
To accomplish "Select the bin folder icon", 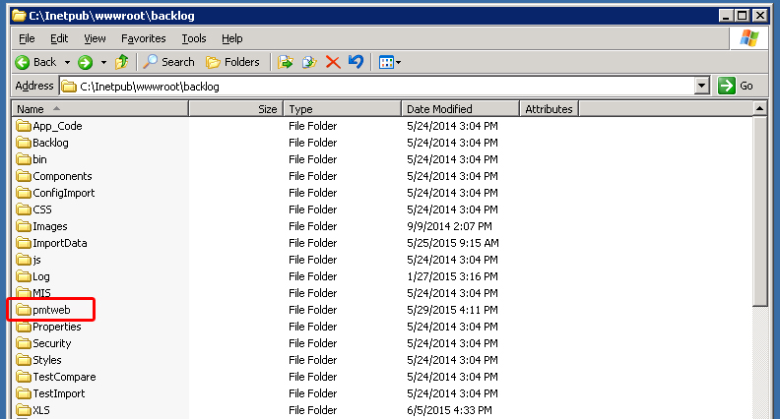I will pyautogui.click(x=24, y=159).
